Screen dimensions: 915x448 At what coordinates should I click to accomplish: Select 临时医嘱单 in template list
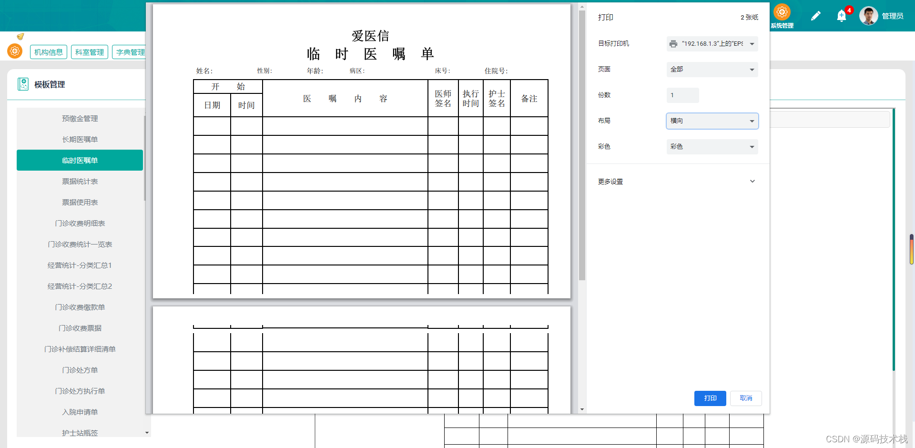(x=80, y=160)
